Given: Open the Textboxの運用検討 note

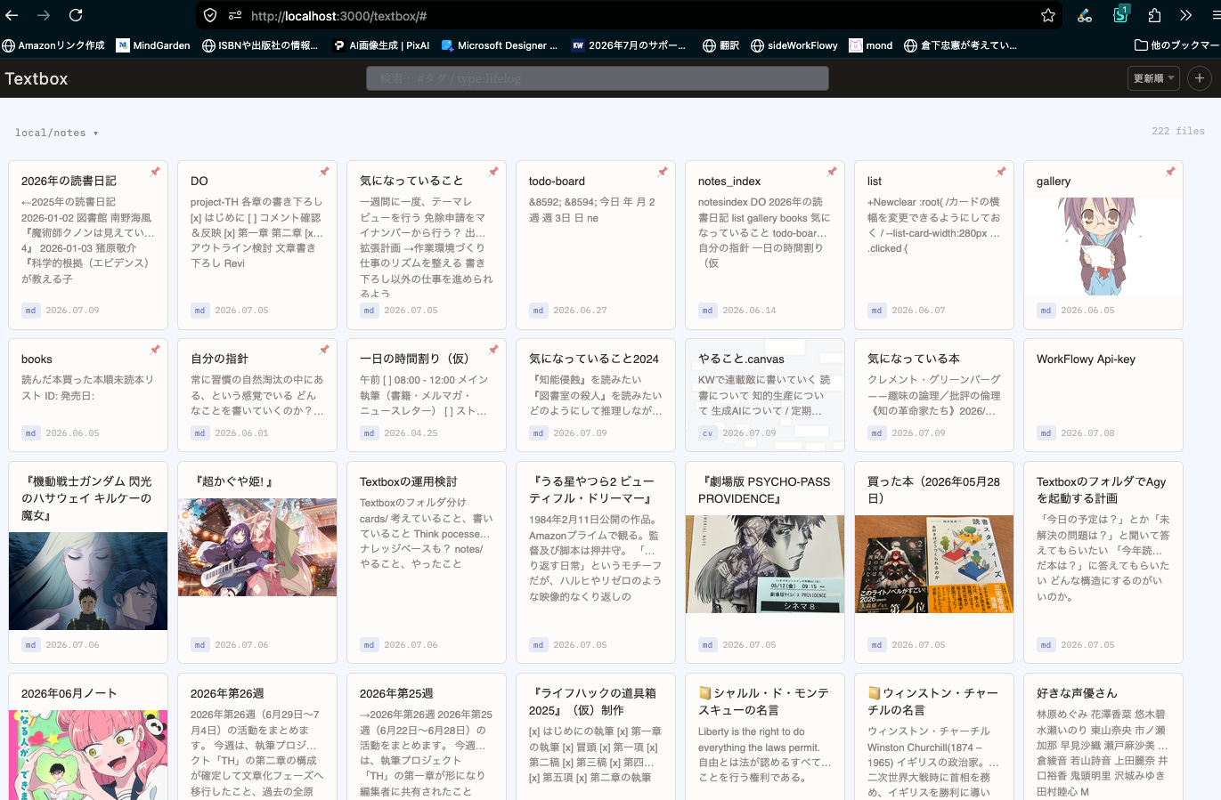Looking at the screenshot, I should (408, 481).
